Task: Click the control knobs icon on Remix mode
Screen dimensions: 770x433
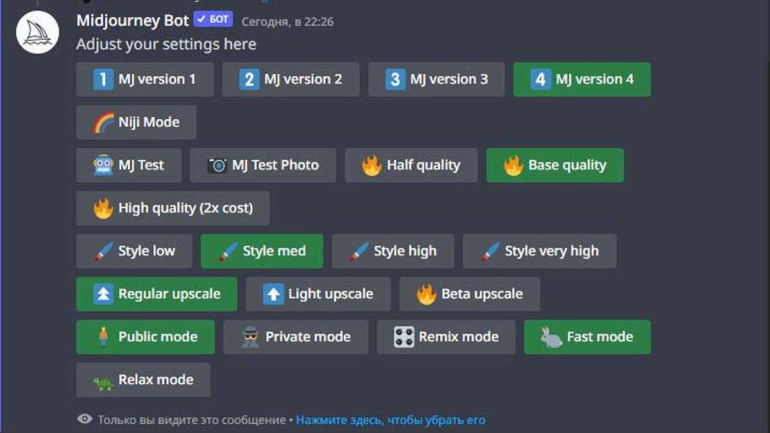Action: 404,337
